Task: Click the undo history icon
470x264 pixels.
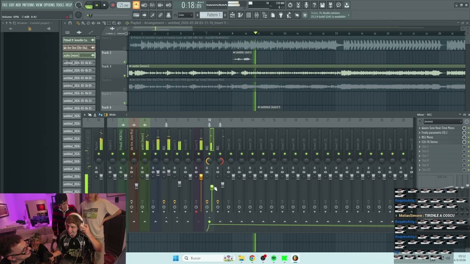Action: (290, 5)
